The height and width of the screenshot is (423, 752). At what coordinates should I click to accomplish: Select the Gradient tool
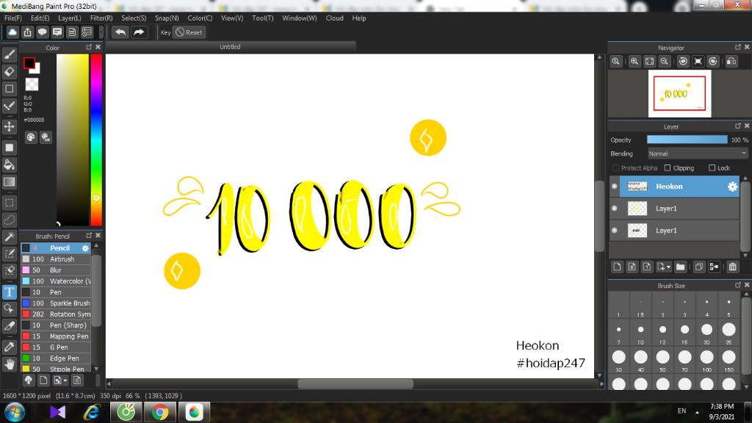9,182
